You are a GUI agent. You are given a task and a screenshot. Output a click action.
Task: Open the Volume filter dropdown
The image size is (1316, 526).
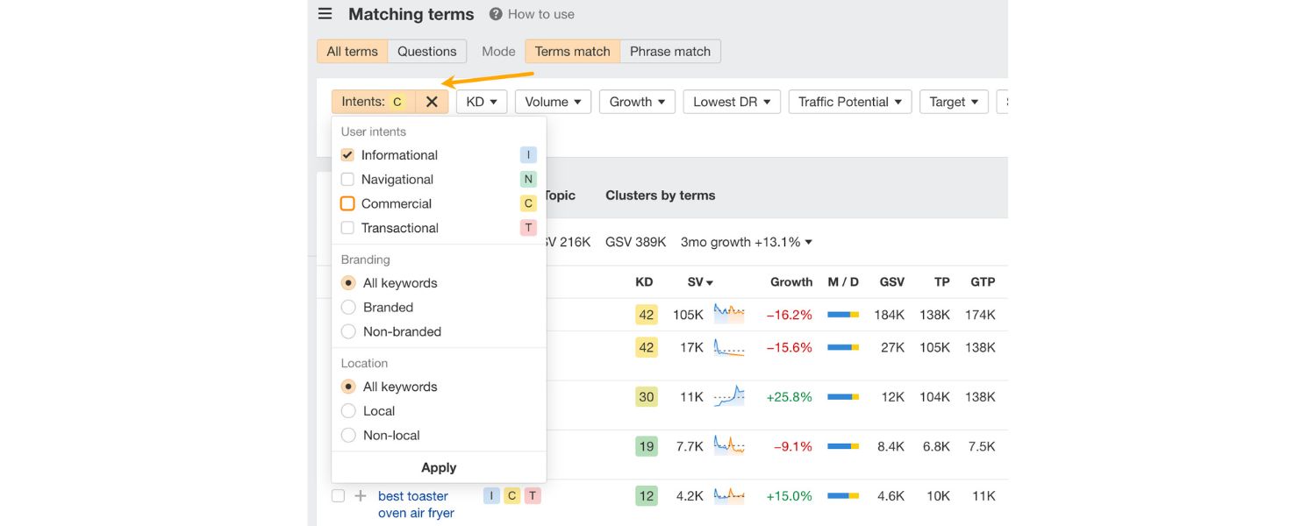click(x=552, y=101)
